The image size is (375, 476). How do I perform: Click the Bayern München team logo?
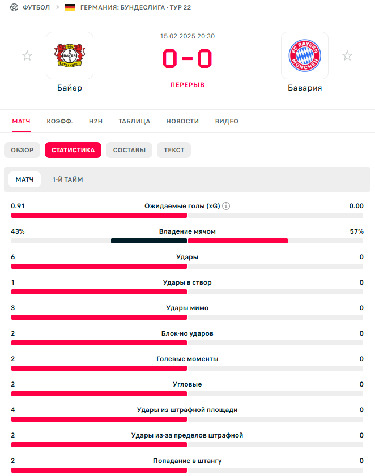point(305,55)
